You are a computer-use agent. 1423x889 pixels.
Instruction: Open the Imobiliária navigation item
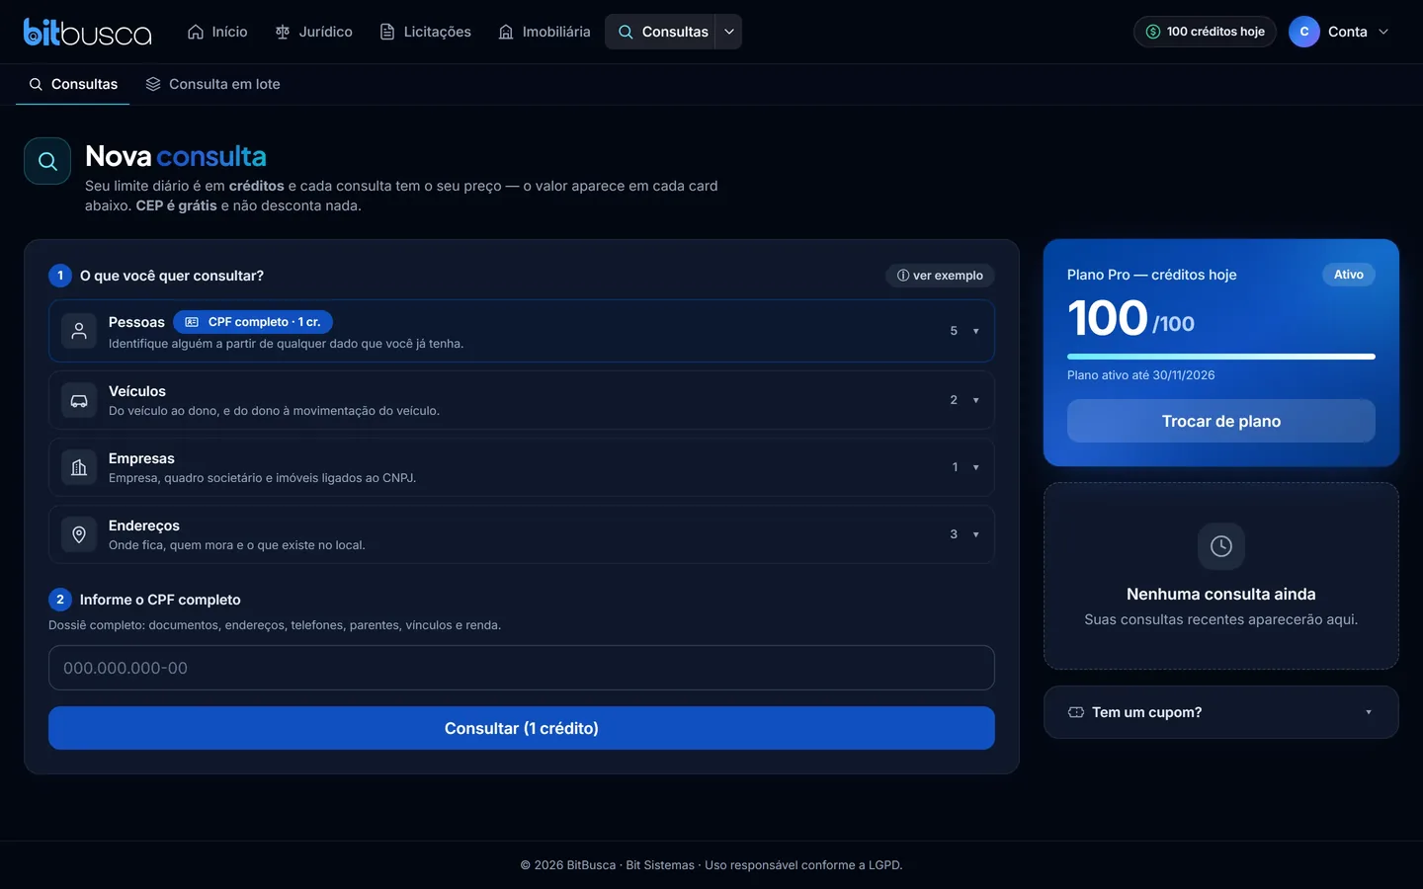point(544,32)
